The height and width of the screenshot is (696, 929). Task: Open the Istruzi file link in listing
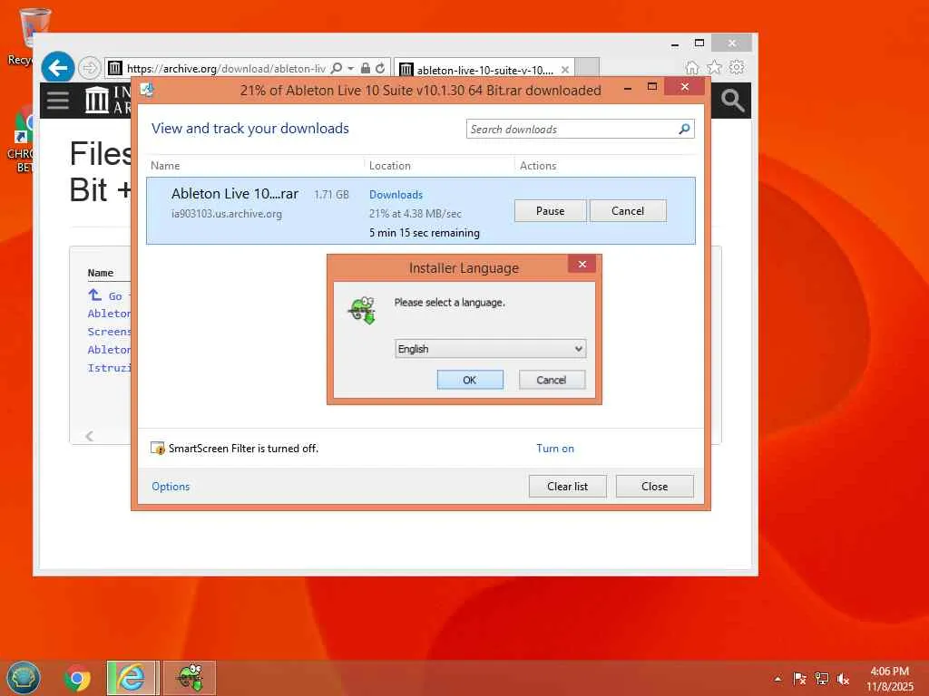tap(109, 368)
